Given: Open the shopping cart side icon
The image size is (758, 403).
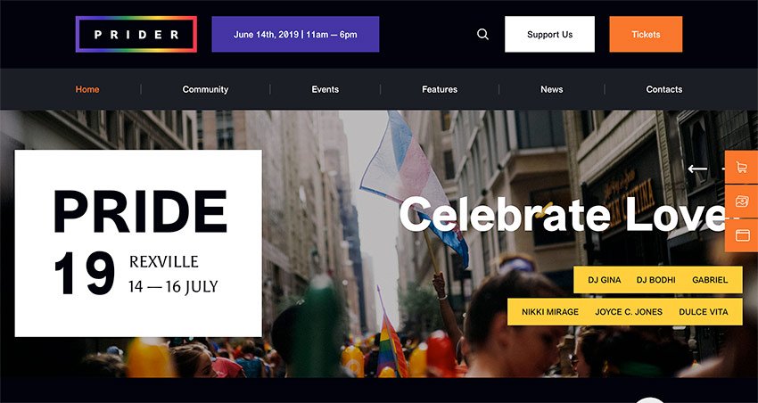Looking at the screenshot, I should coord(741,168).
